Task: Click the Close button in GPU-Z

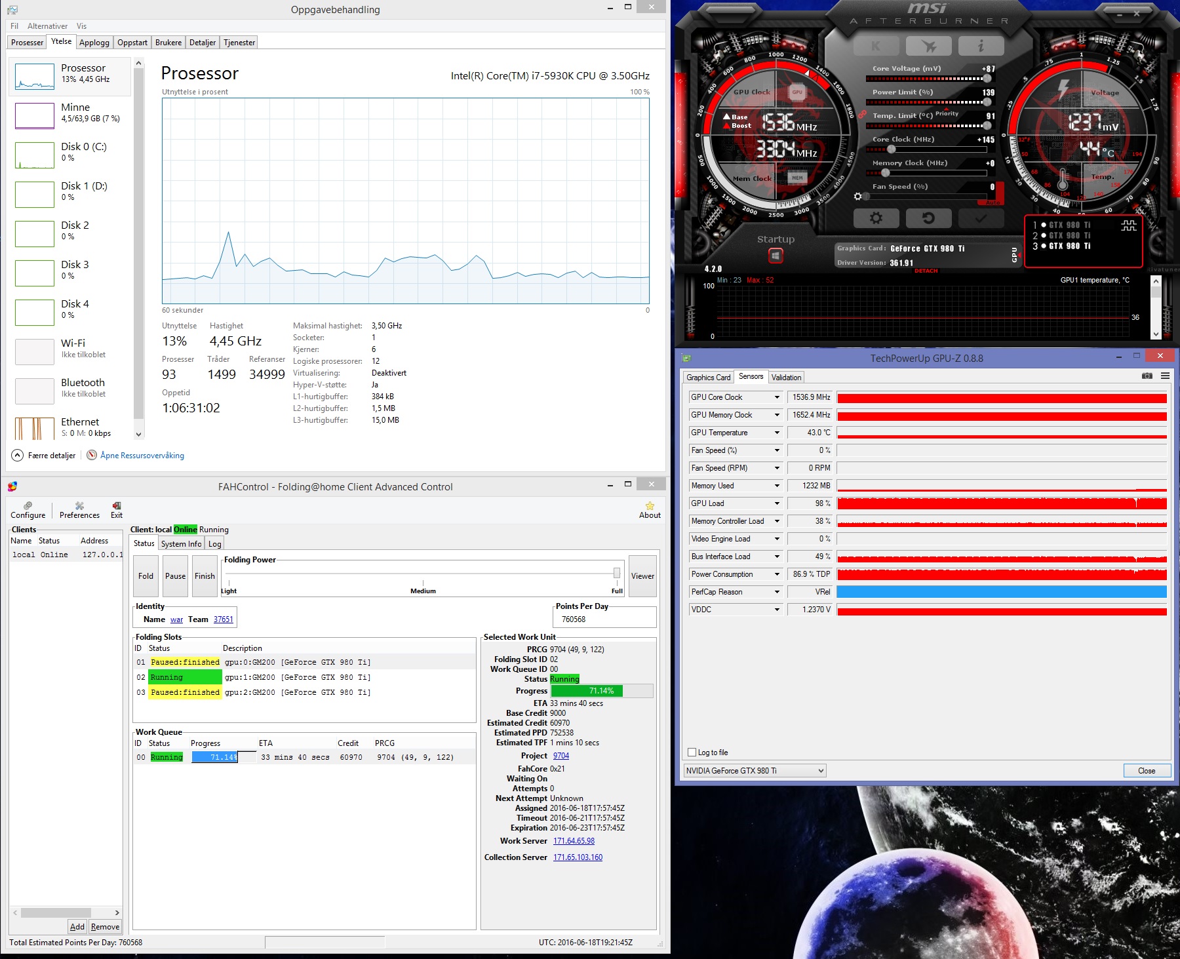Action: tap(1147, 771)
